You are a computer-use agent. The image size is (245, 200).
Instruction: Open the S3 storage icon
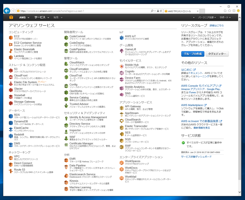pos(11,70)
